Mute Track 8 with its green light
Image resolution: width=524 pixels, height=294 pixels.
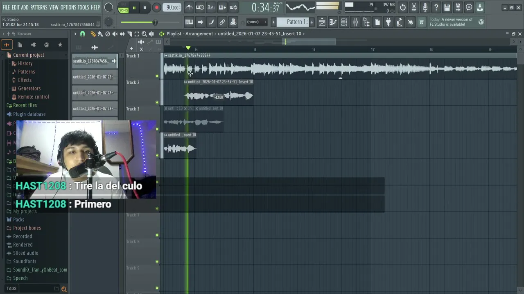tap(157, 262)
